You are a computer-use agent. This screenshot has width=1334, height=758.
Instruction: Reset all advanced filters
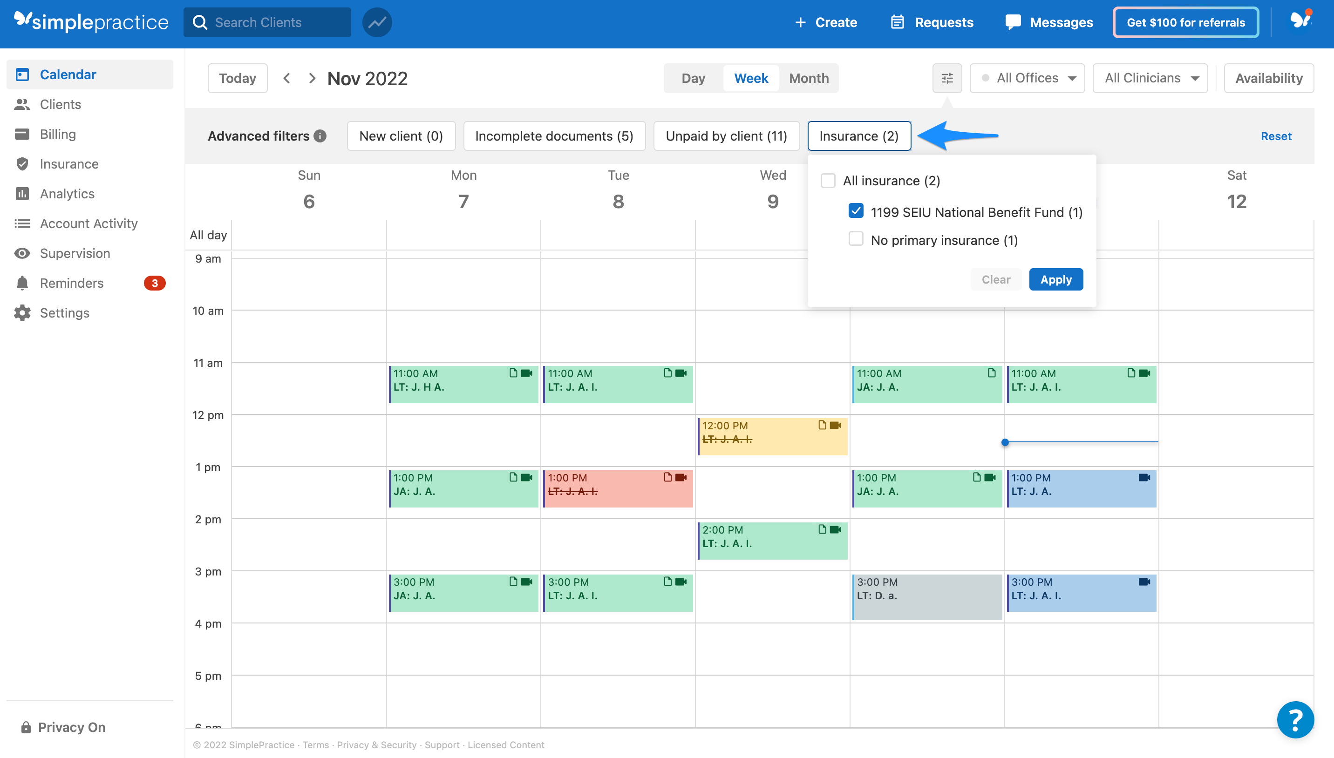(x=1276, y=136)
